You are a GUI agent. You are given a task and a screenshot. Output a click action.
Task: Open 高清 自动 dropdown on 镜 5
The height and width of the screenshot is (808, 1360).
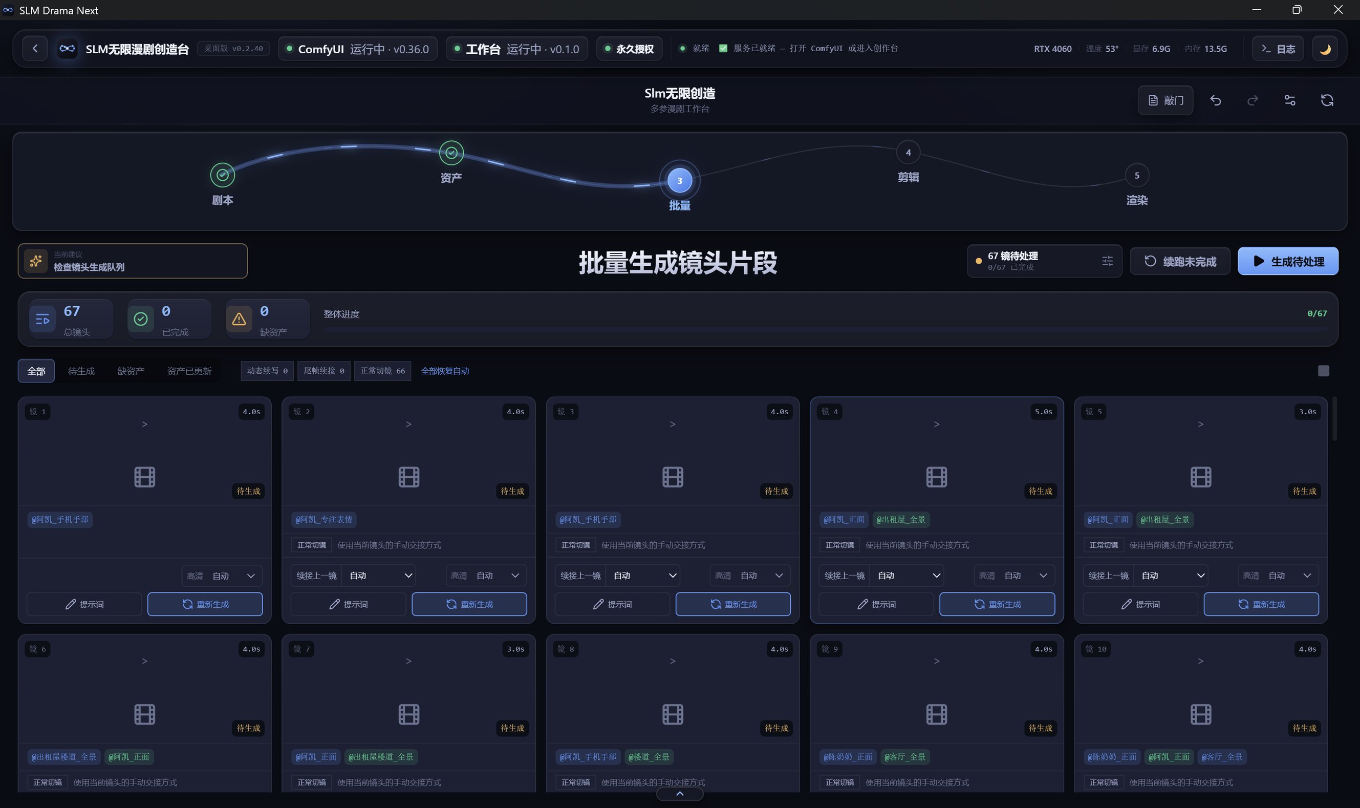click(1278, 576)
